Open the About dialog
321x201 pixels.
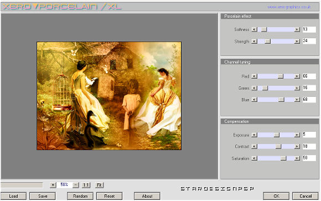147,196
